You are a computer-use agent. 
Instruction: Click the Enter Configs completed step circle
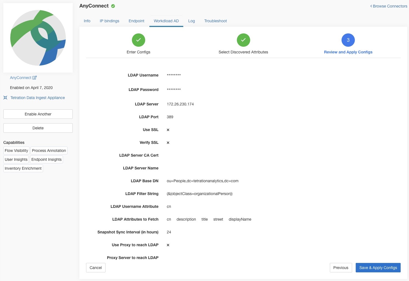tap(139, 40)
